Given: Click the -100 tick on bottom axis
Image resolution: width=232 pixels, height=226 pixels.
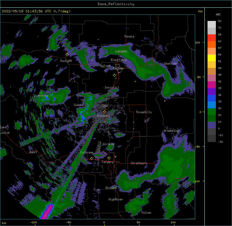Looking at the screenshot, I should 34,222.
